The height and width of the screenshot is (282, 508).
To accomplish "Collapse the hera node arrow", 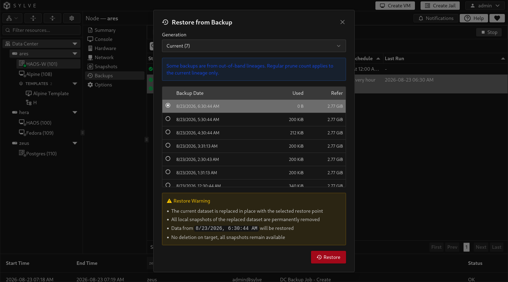I will click(75, 112).
